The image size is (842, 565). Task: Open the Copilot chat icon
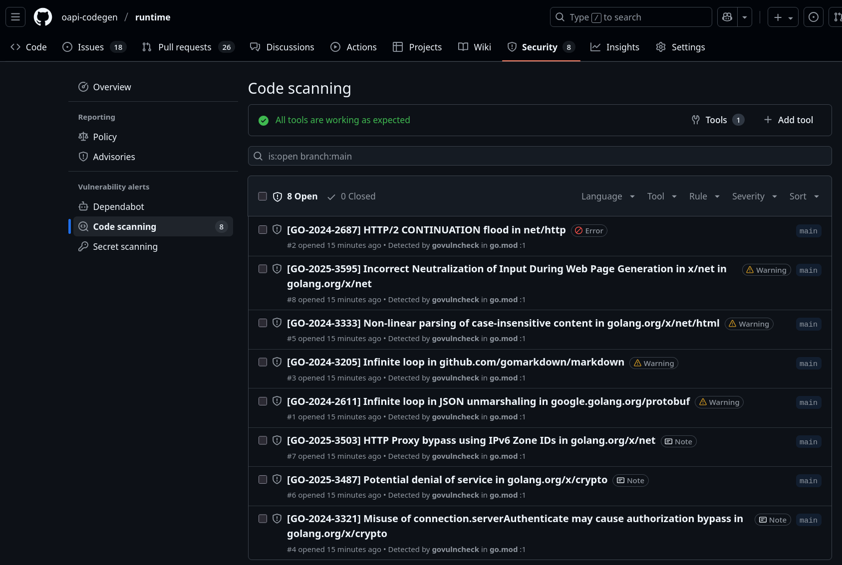click(727, 17)
